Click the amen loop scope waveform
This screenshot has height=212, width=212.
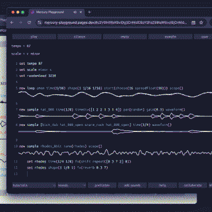115,94
